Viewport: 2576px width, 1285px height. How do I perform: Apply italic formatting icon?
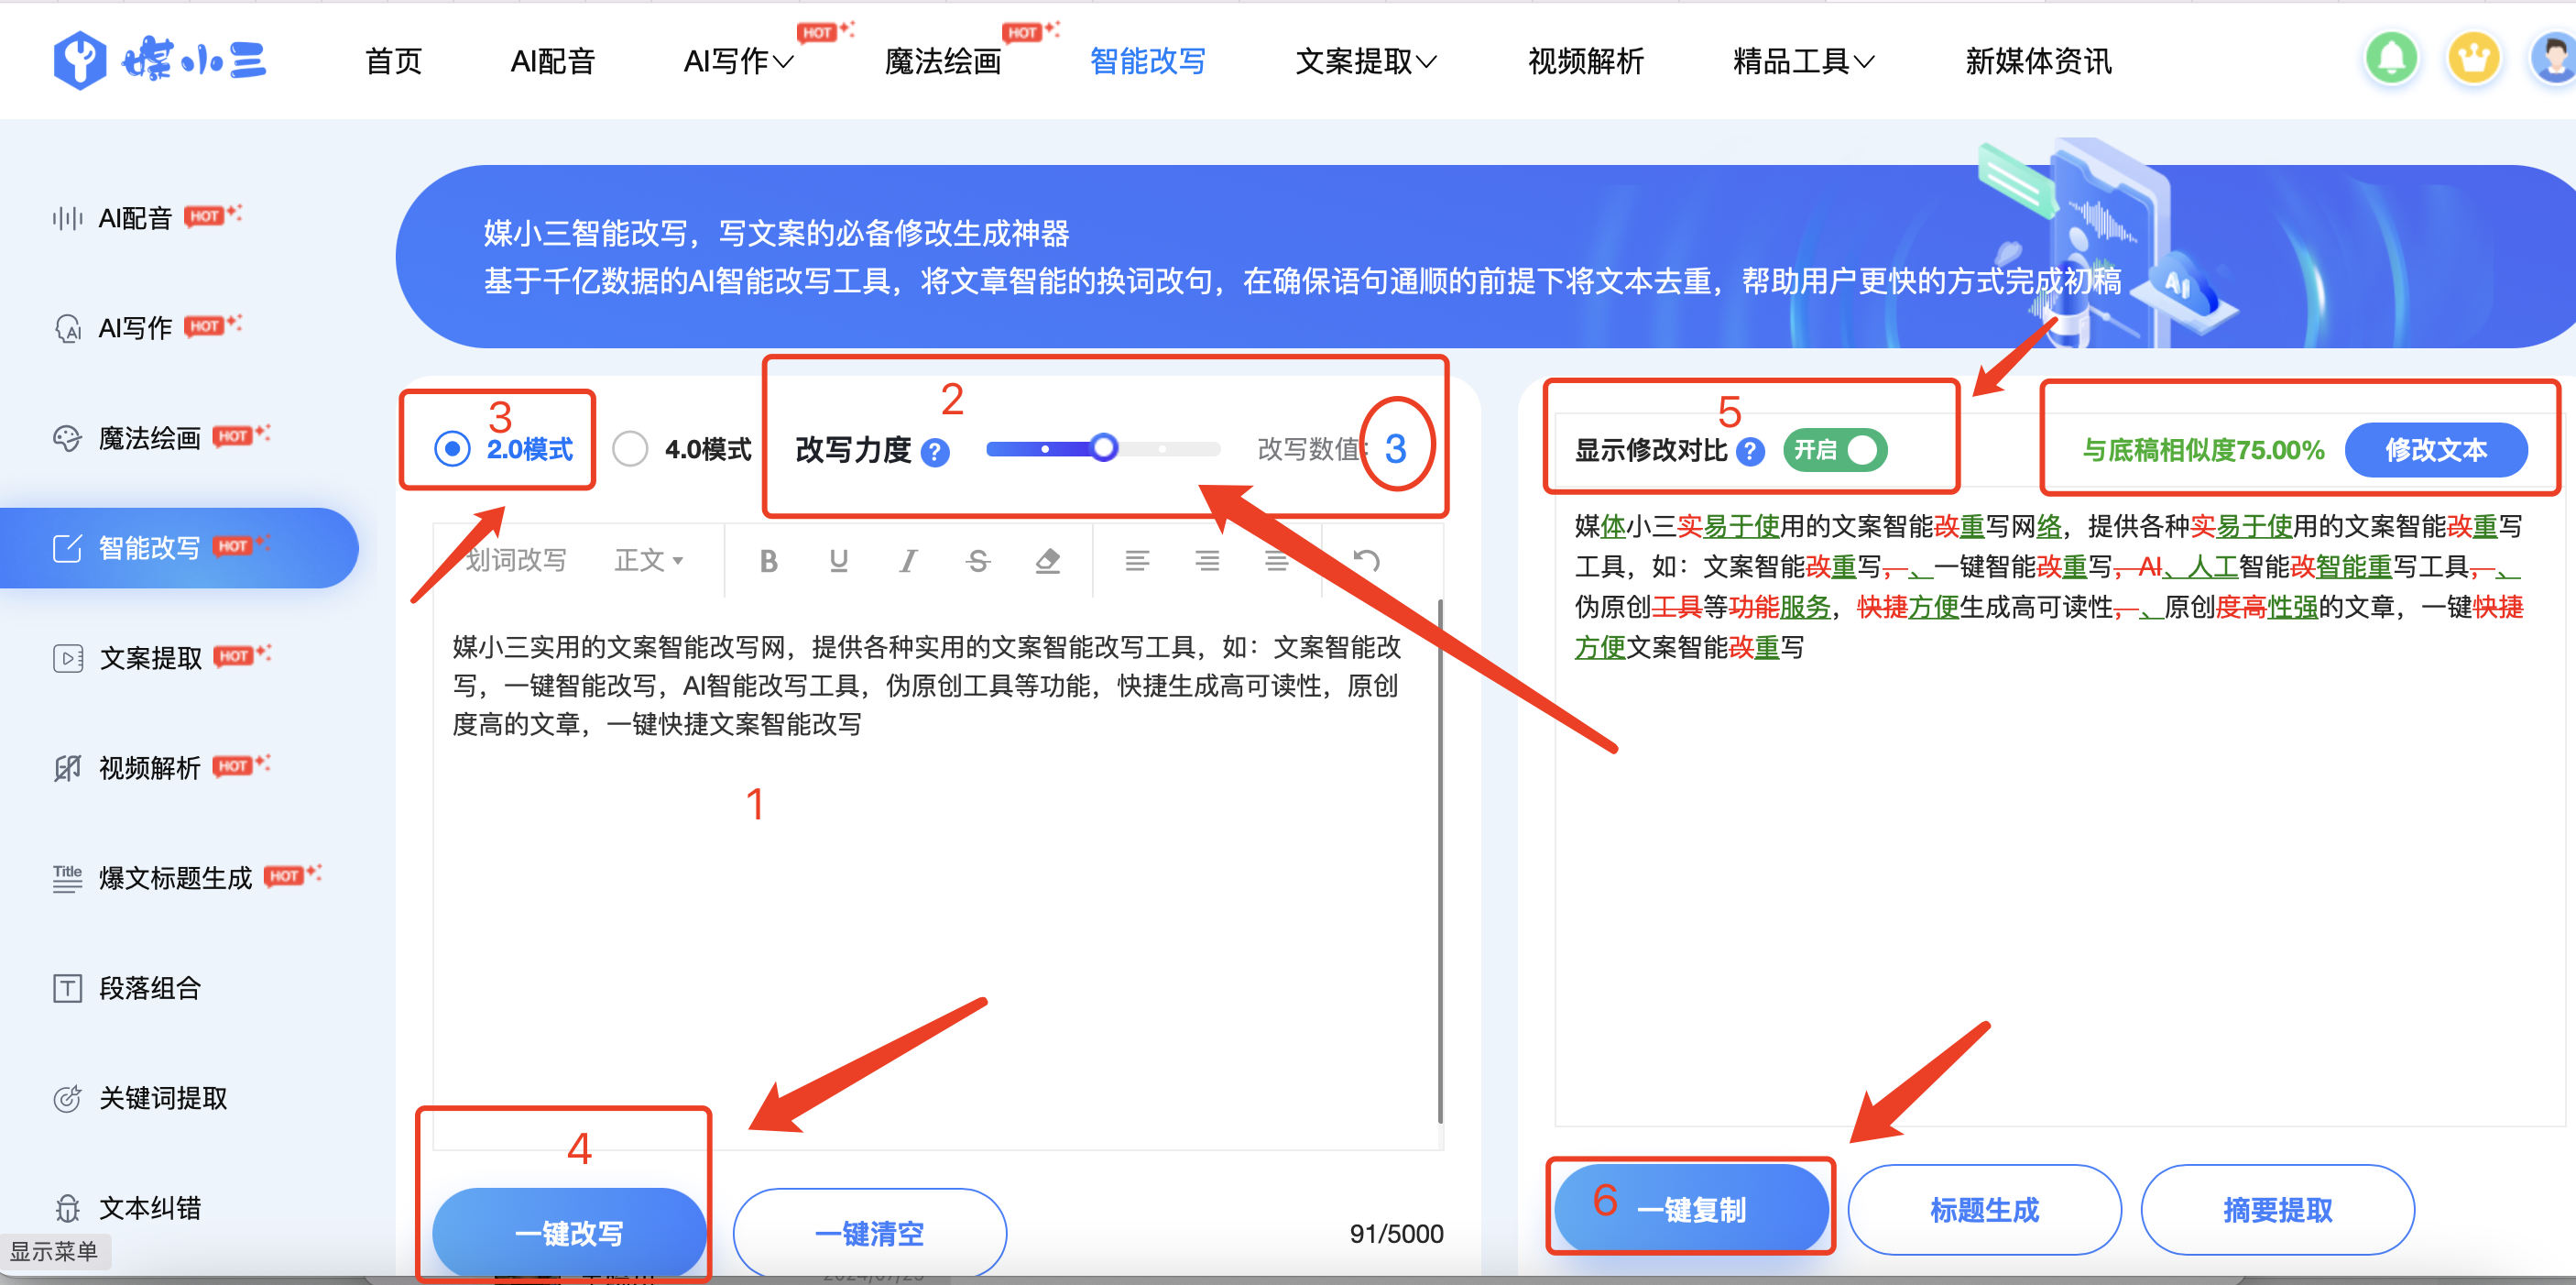[x=907, y=562]
